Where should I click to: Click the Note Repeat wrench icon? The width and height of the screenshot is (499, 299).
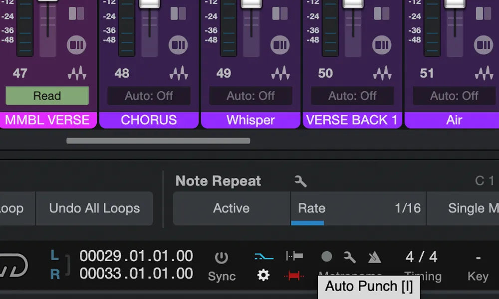[300, 181]
